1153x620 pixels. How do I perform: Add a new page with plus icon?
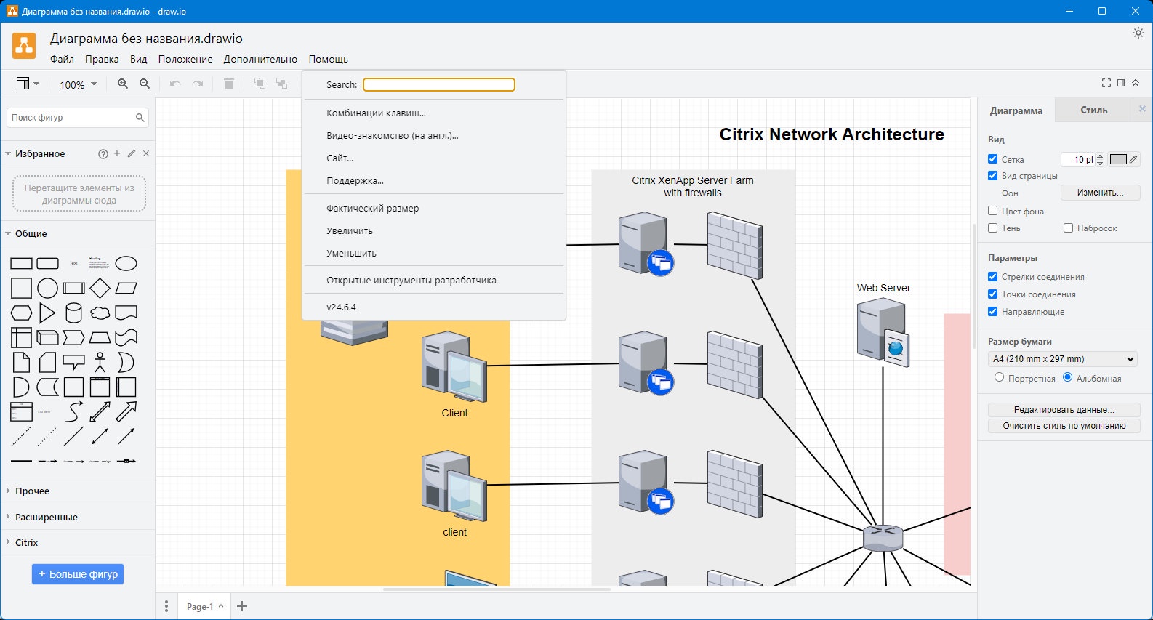243,606
